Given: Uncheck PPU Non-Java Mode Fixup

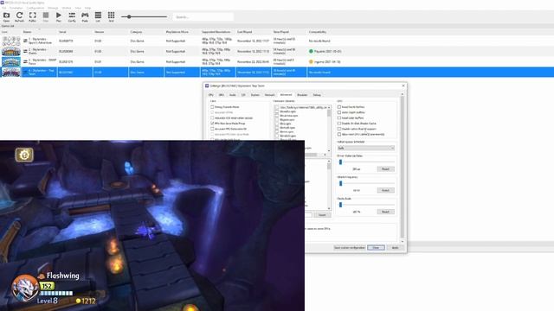Looking at the screenshot, I should 212,124.
